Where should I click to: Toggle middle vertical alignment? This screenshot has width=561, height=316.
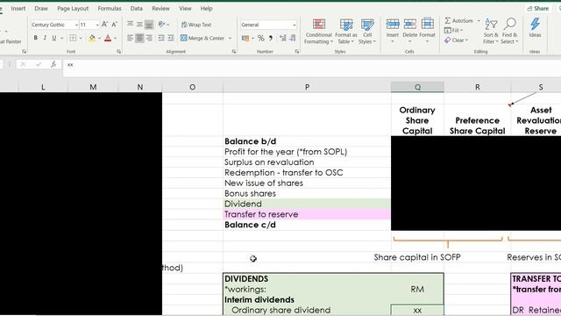(x=139, y=25)
